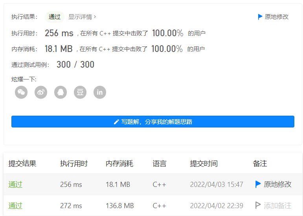The width and height of the screenshot is (303, 216).
Task: Select 2022/04/02 22:39 timestamp
Action: pos(217,205)
